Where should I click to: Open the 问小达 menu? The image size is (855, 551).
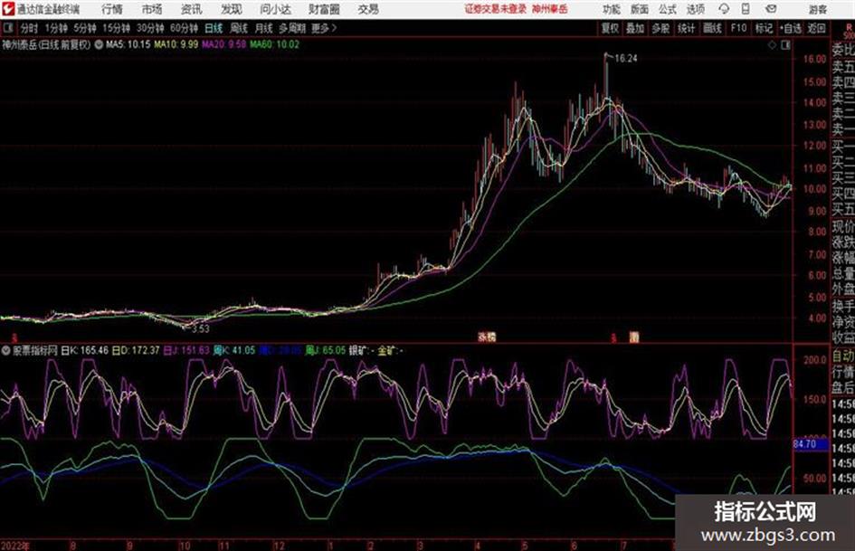click(275, 9)
